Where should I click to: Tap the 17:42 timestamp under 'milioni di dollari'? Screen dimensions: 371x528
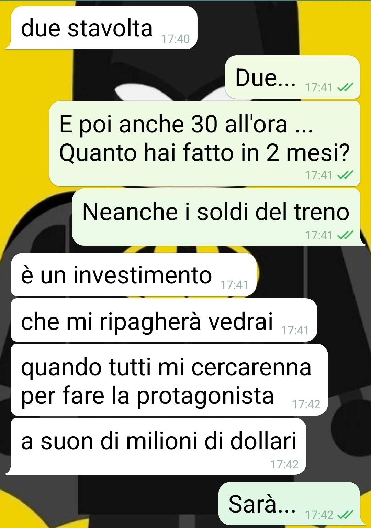click(284, 465)
